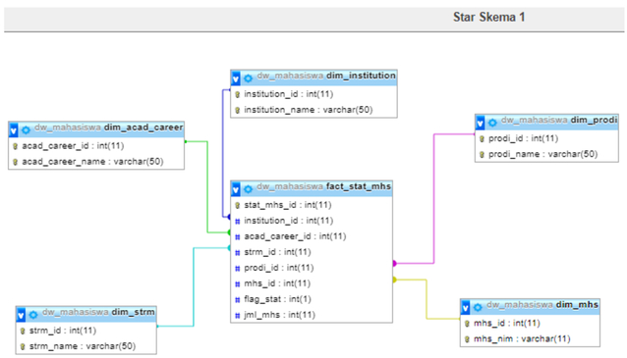
Task: Select institution_name : varchar(50) column
Action: 309,110
